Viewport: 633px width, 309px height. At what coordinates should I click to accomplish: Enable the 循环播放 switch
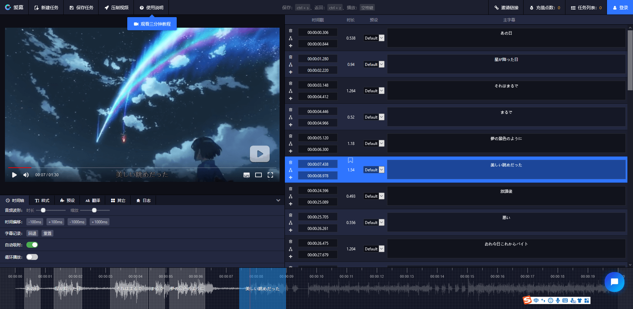[32, 257]
